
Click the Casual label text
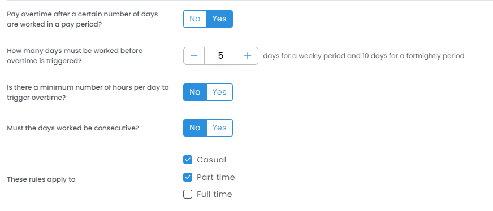coord(211,160)
